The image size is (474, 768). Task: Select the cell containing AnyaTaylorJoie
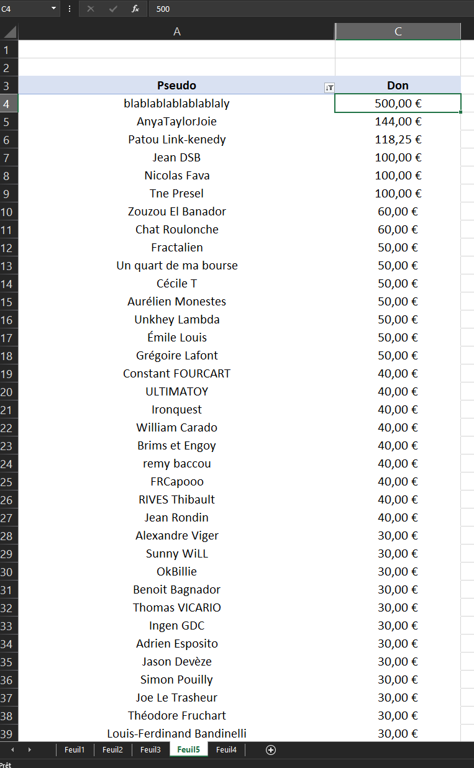(177, 121)
